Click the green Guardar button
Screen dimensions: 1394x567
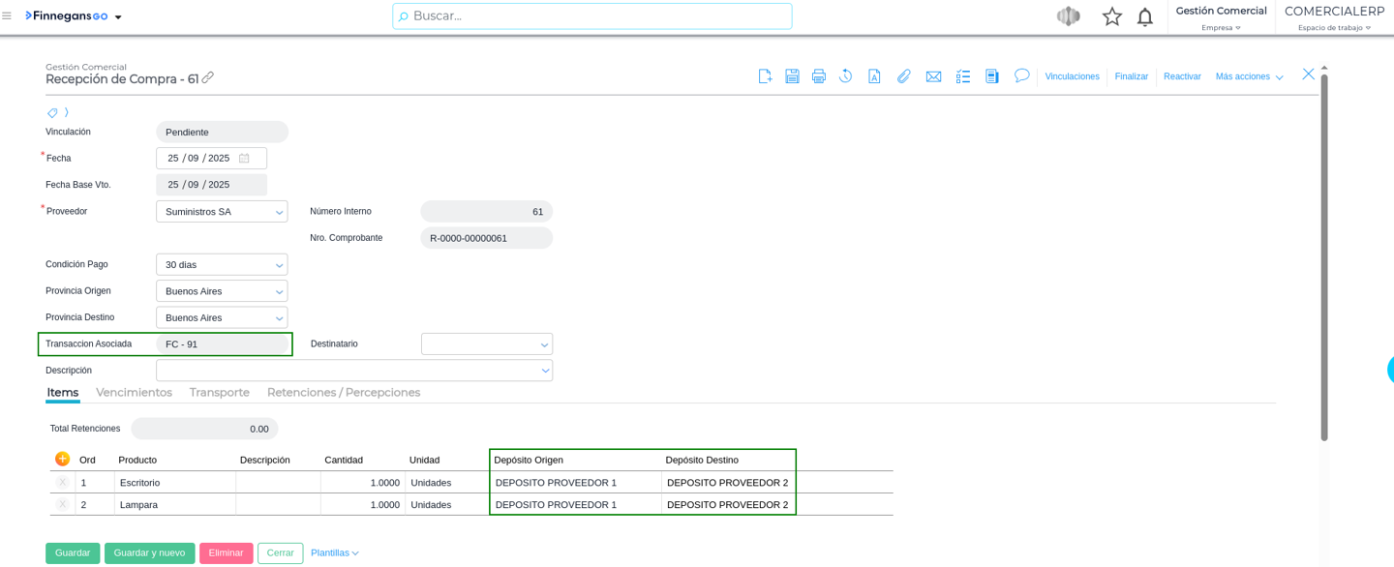click(73, 553)
